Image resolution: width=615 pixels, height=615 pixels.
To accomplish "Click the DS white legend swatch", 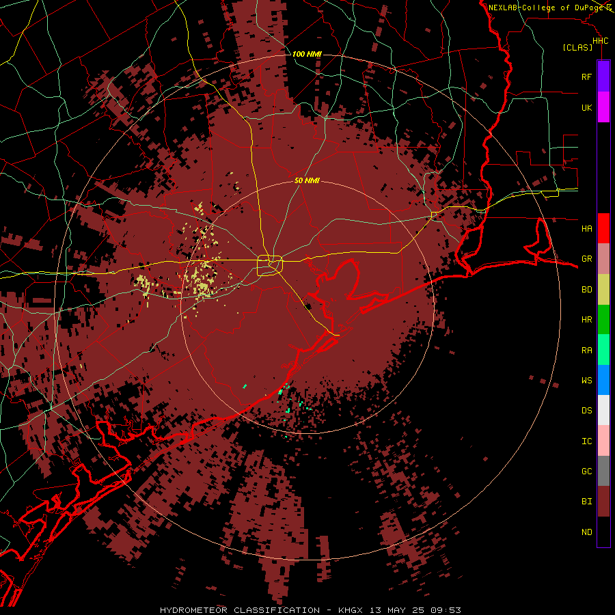I will click(603, 410).
